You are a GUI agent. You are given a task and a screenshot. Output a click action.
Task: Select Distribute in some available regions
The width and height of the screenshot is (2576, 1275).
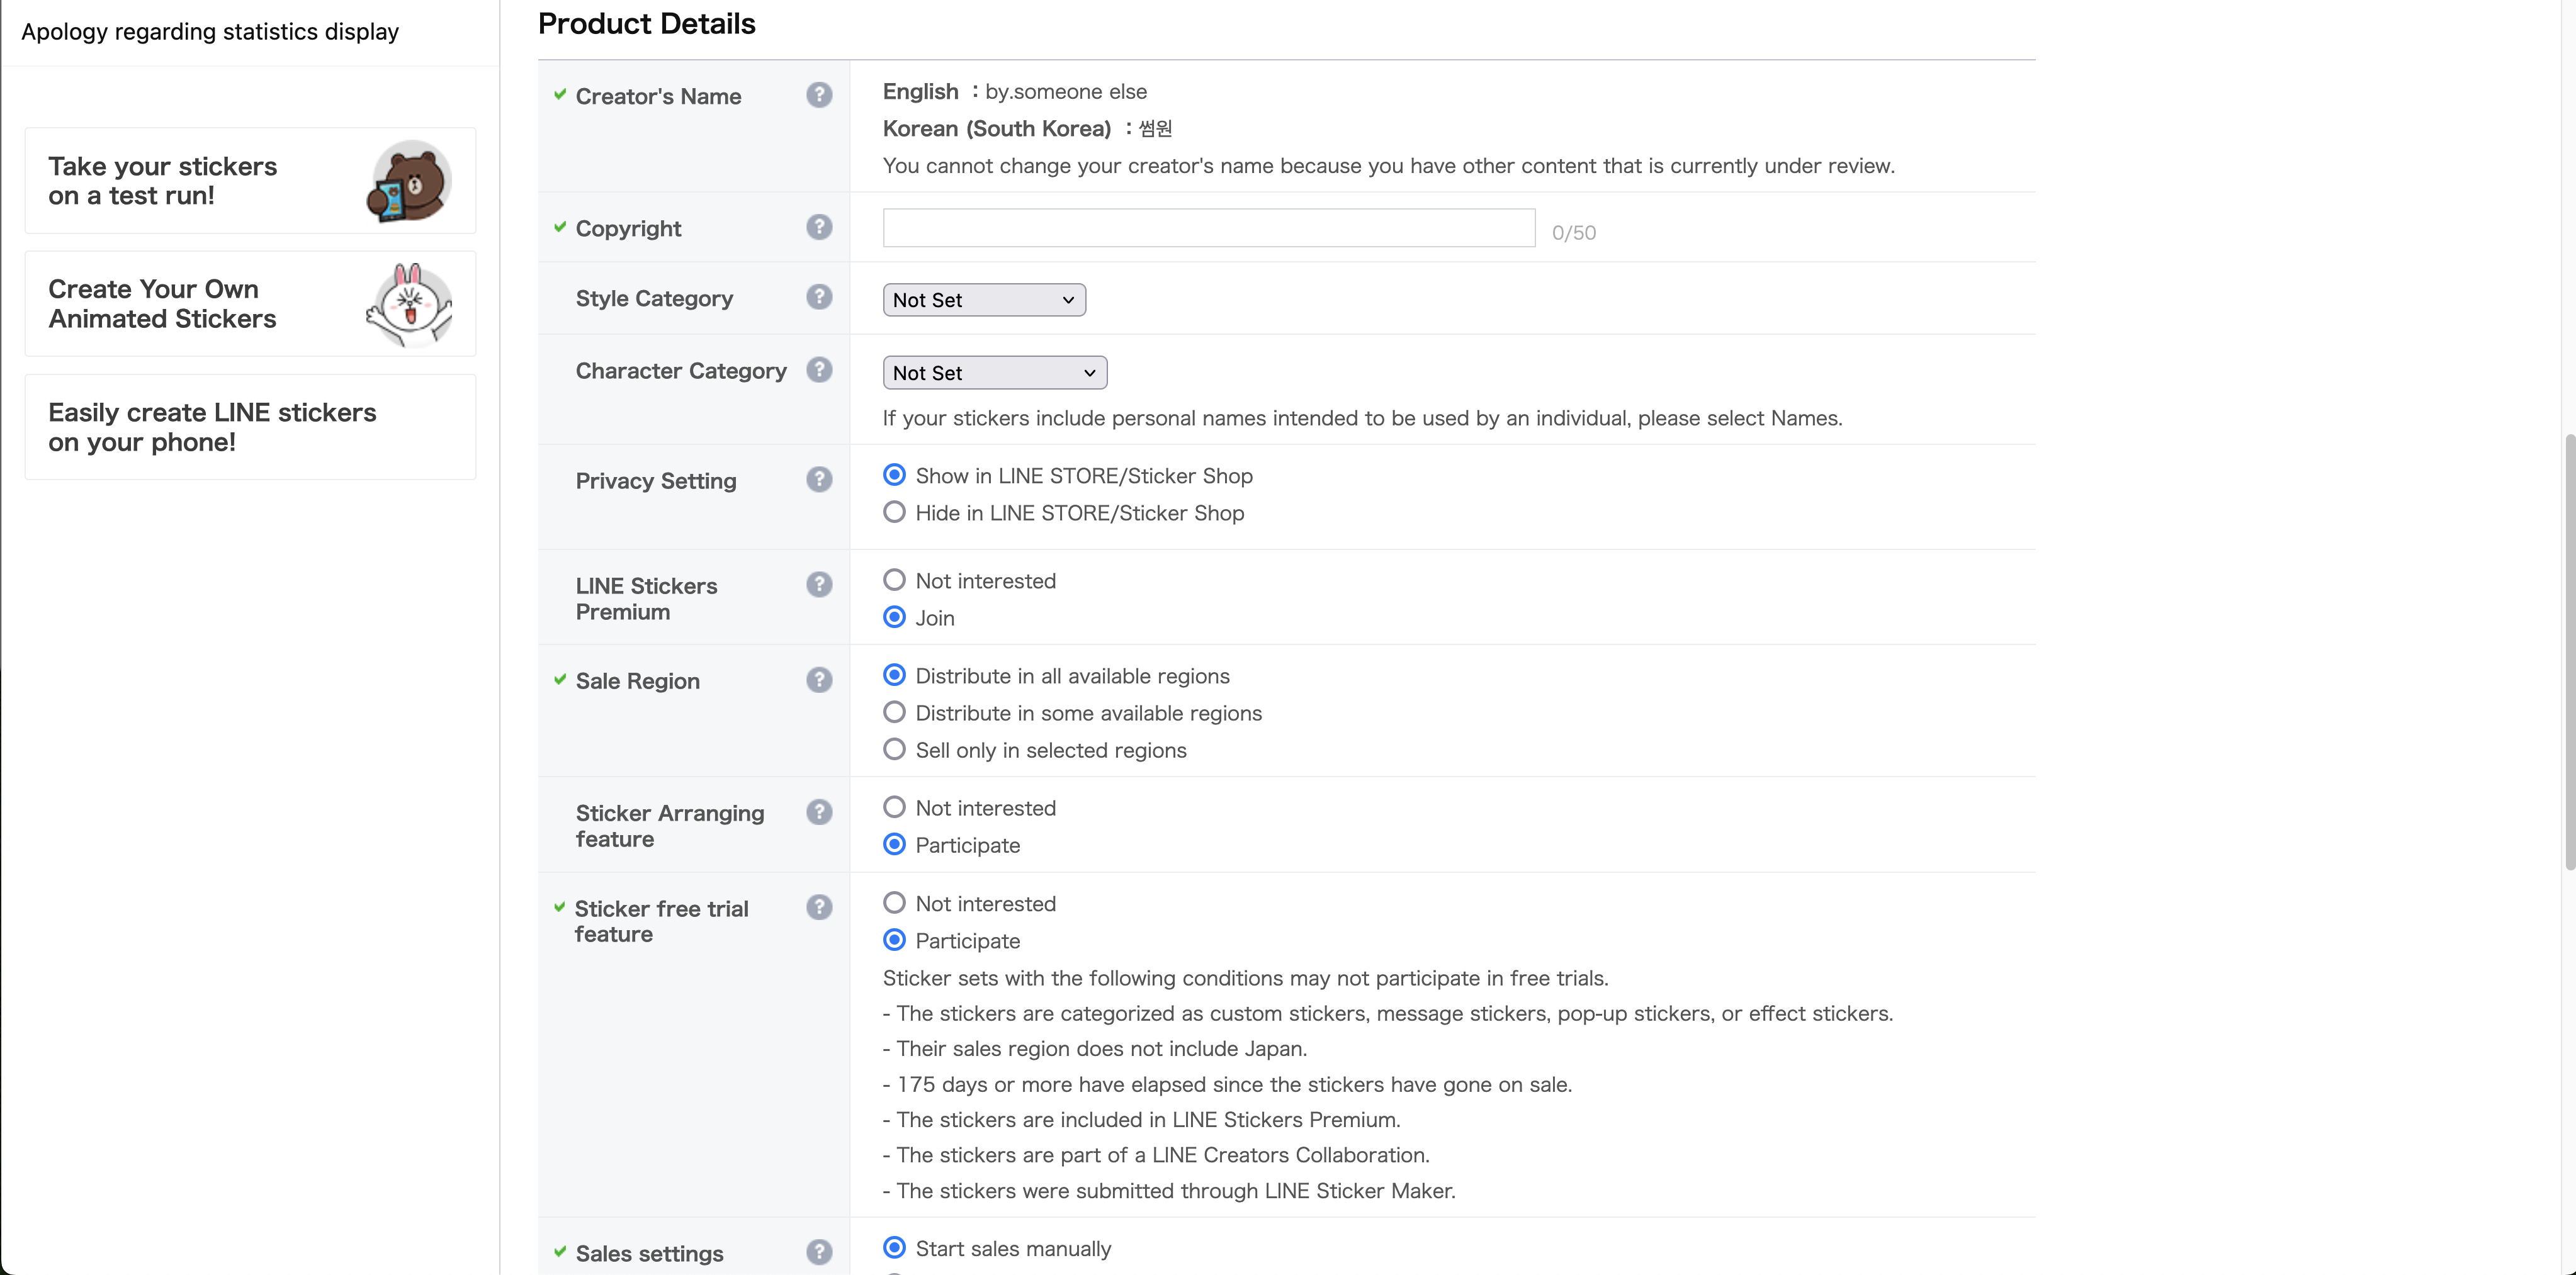pyautogui.click(x=894, y=712)
